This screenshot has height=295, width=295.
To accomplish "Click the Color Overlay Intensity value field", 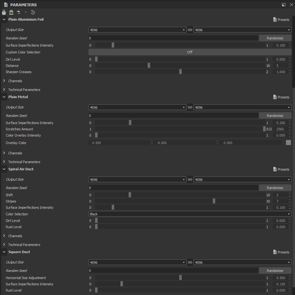I will point(281,135).
